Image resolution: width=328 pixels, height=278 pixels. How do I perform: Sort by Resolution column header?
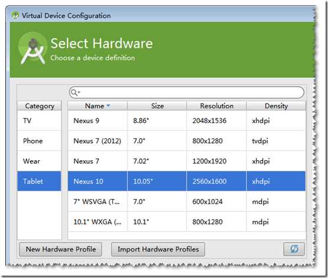pos(217,106)
